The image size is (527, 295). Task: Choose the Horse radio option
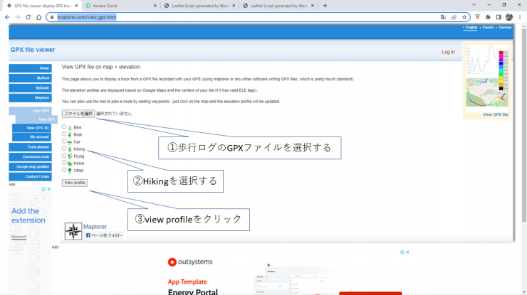point(64,163)
